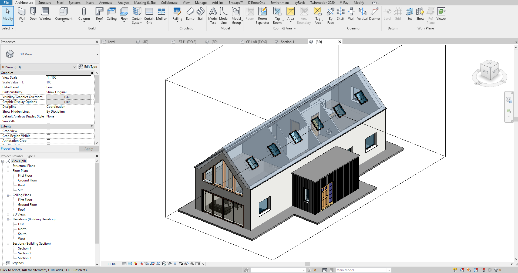This screenshot has width=518, height=273.
Task: Collapse the Floor Plans node
Action: (8, 171)
